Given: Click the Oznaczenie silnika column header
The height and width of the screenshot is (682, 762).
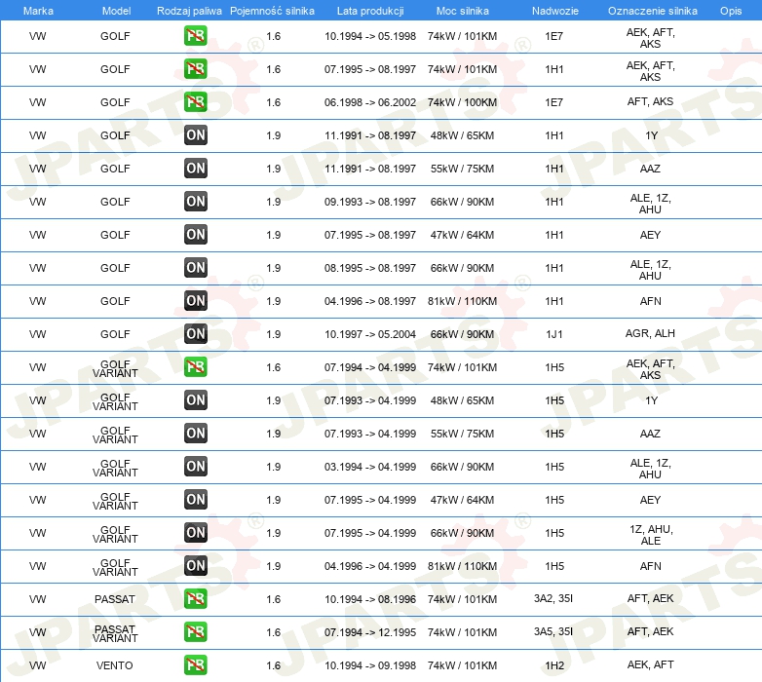Looking at the screenshot, I should [x=653, y=11].
